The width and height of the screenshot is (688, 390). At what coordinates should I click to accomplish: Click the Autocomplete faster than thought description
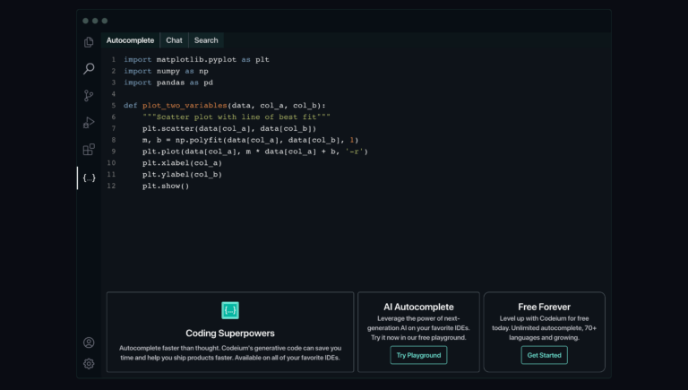click(230, 352)
